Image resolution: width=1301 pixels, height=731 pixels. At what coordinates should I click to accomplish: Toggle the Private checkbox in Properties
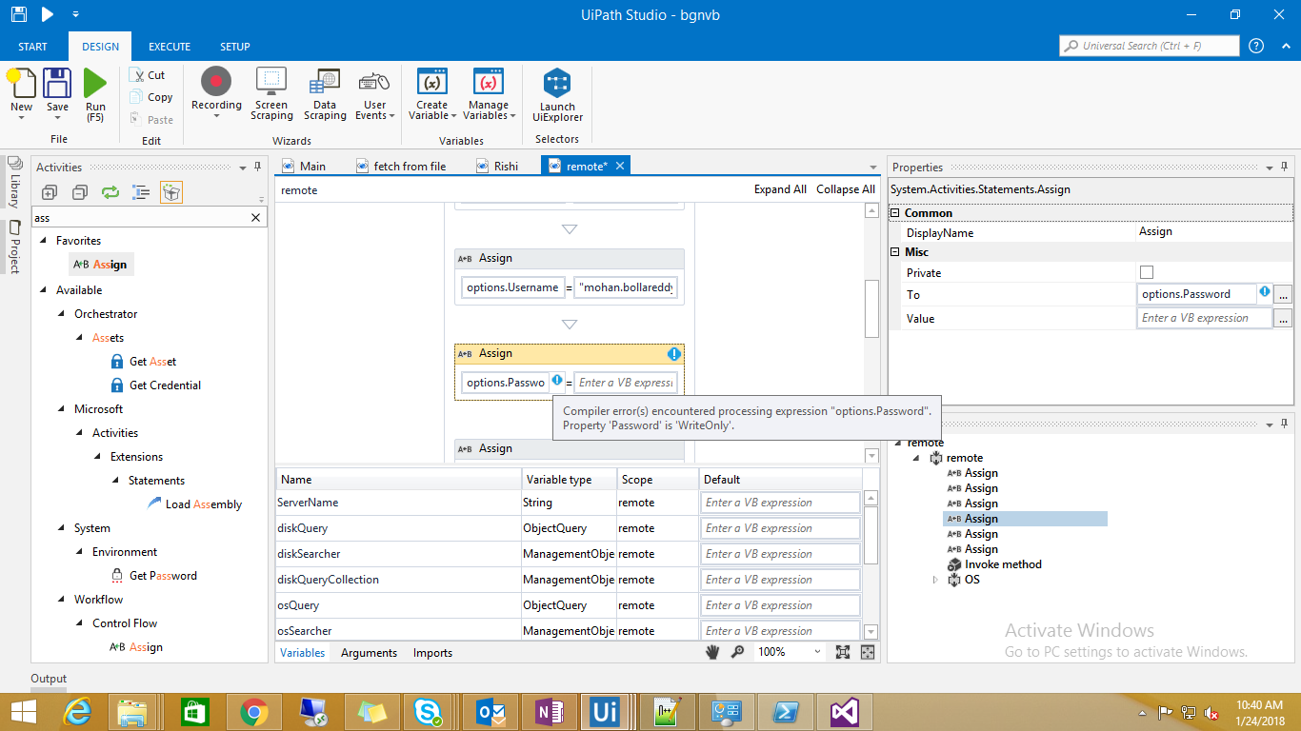1147,273
